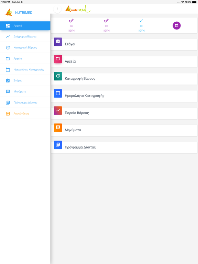Select Ημερολόγιο Καταγραφής sidebar item

(25, 69)
